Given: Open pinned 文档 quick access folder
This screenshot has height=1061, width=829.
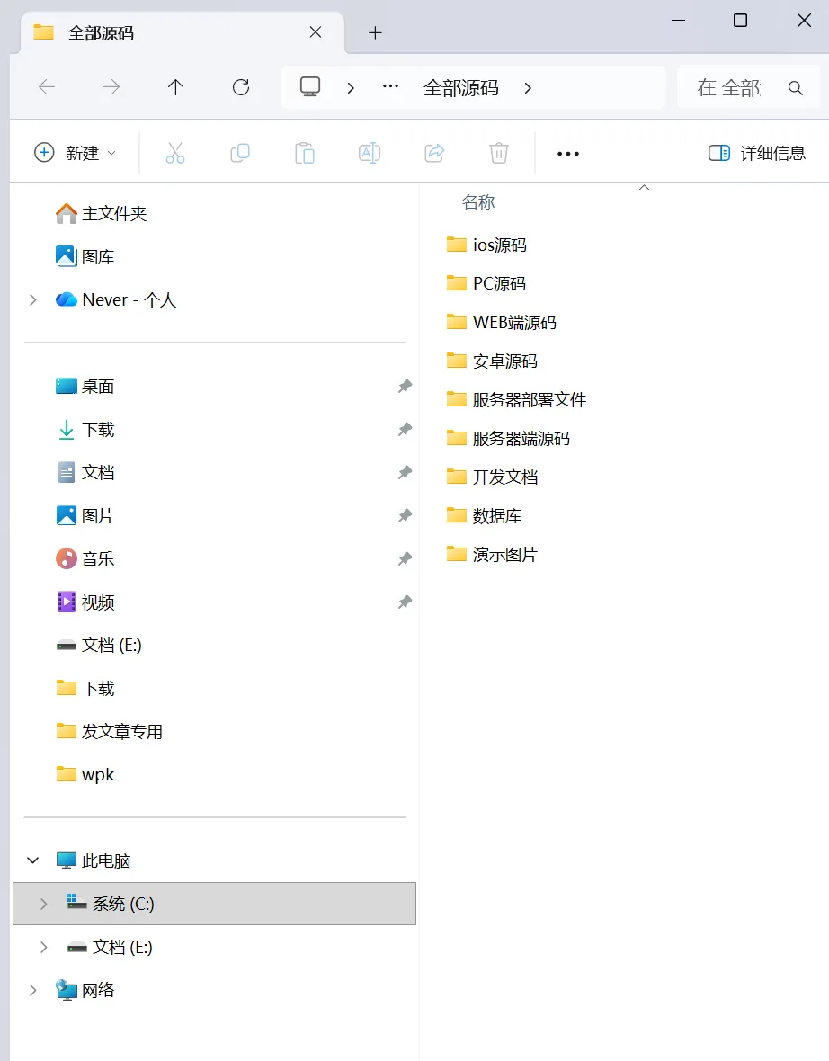Looking at the screenshot, I should point(85,472).
